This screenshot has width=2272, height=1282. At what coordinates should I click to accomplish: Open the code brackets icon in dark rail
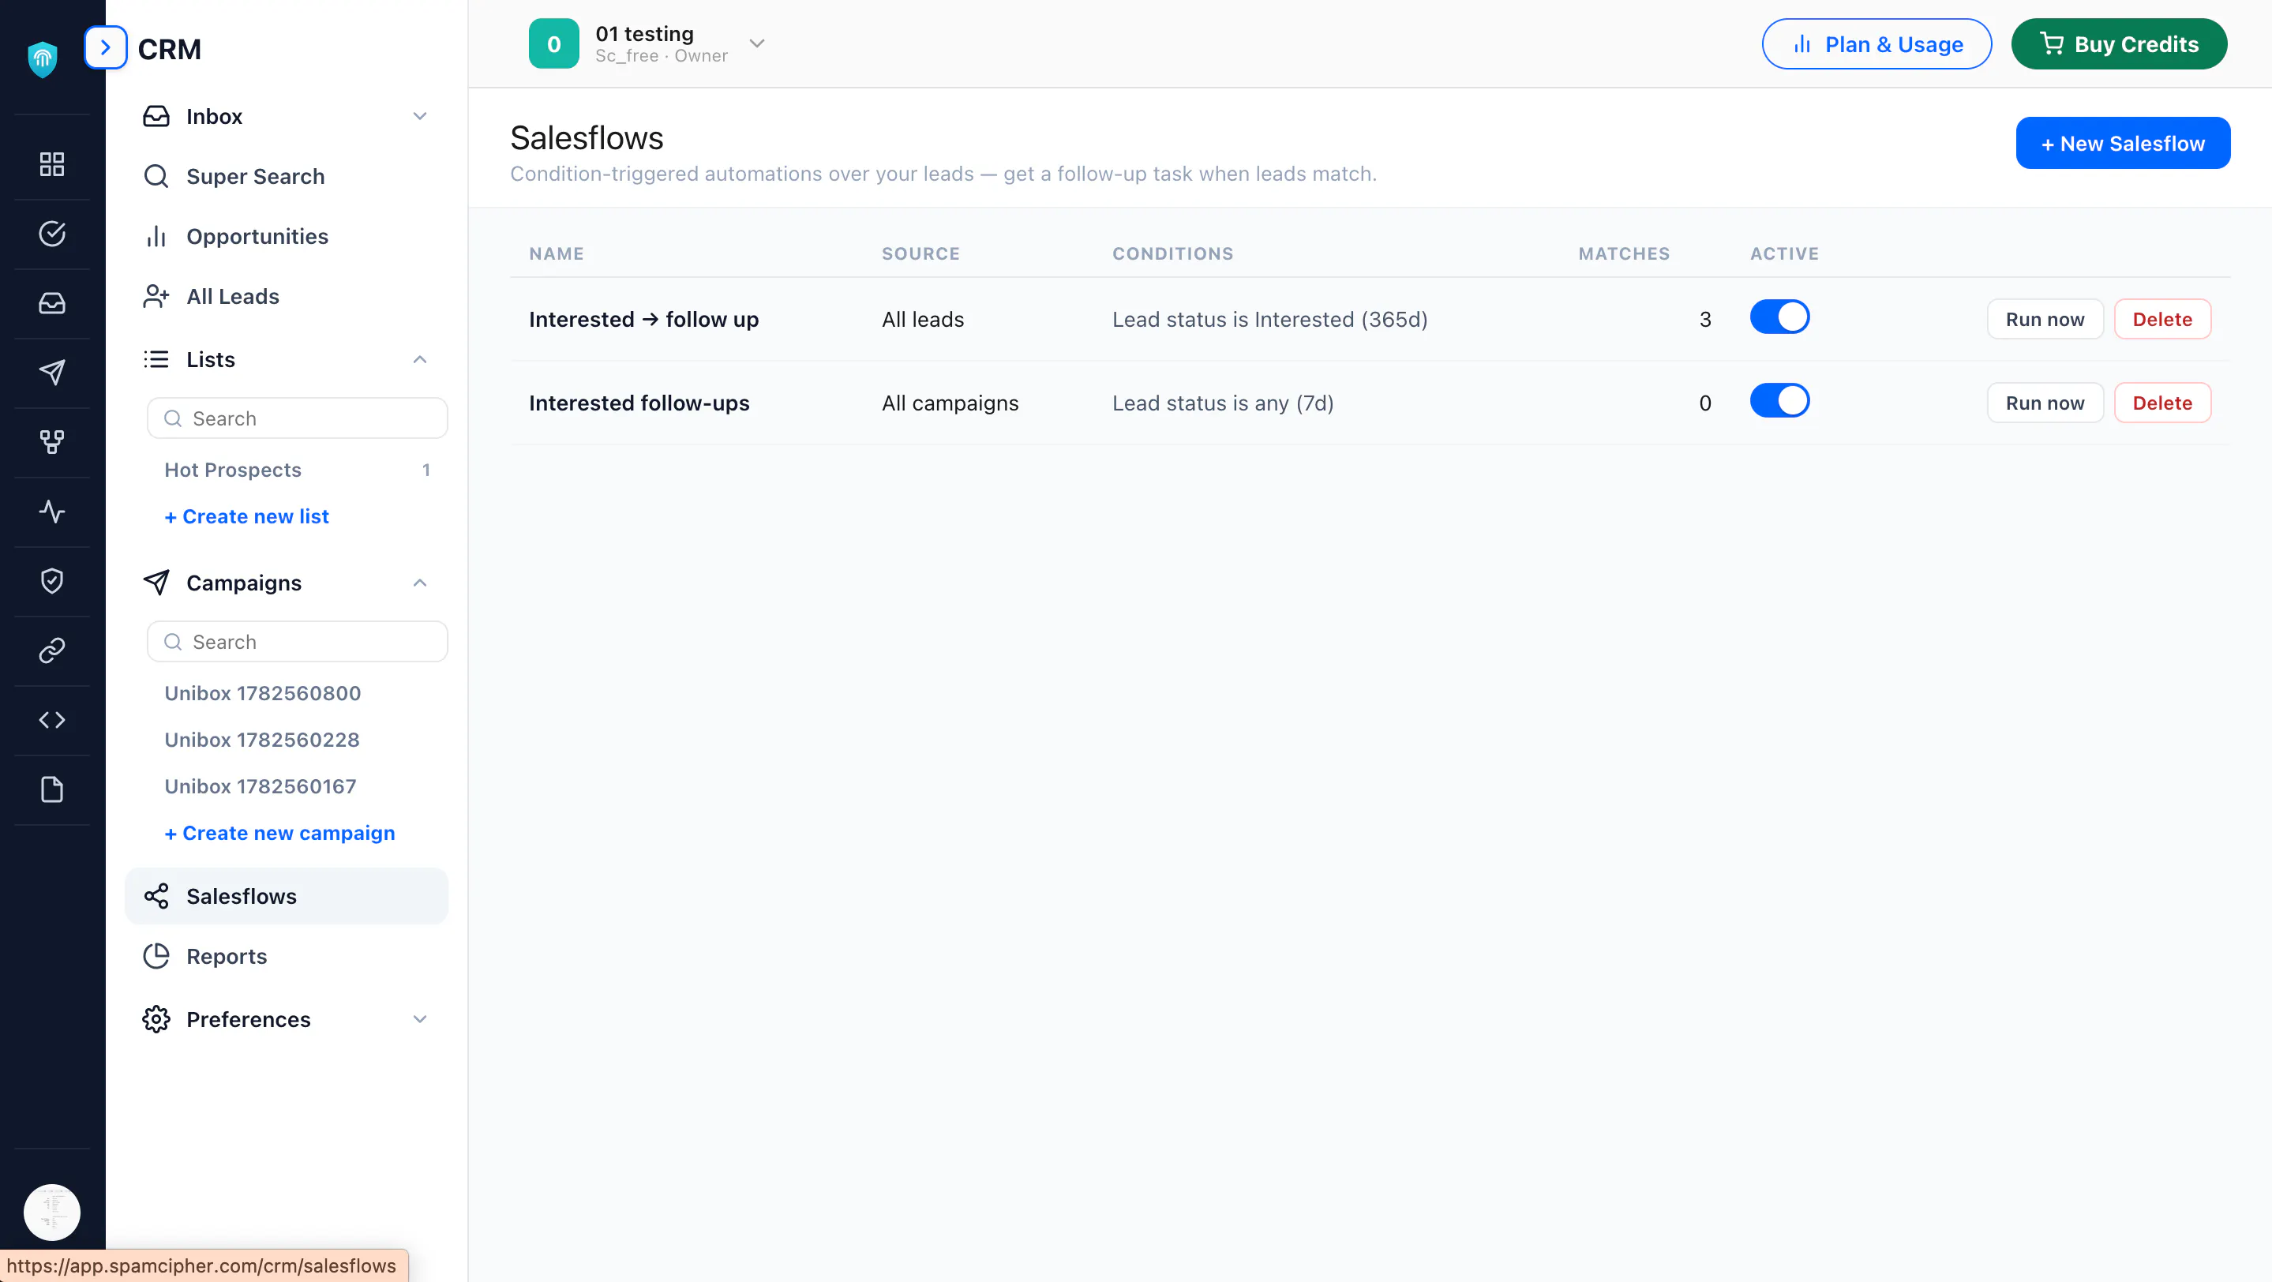[52, 721]
